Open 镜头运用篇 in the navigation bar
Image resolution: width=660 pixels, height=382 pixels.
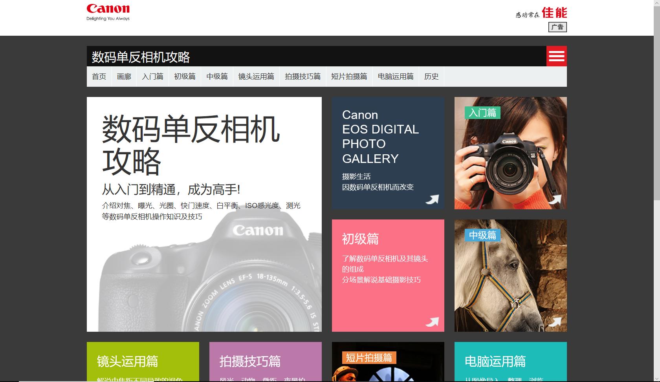click(x=257, y=77)
